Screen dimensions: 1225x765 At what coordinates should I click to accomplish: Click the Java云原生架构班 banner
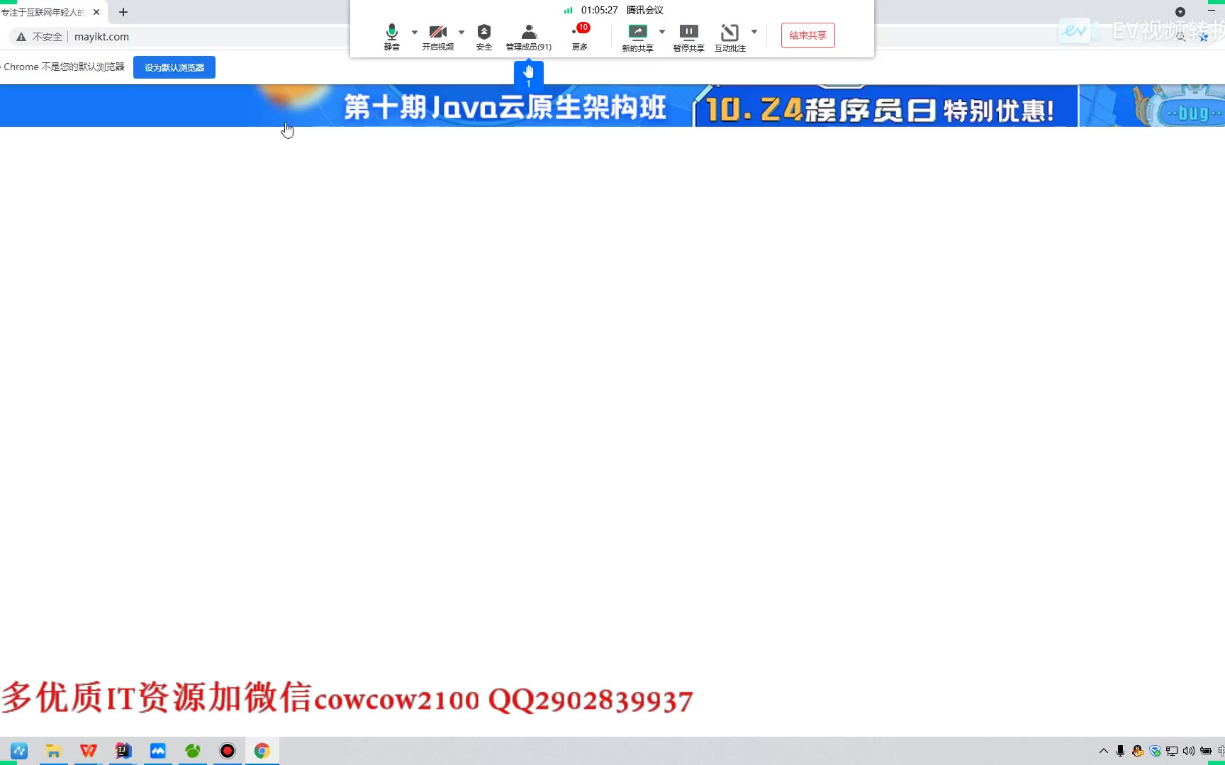pos(505,107)
